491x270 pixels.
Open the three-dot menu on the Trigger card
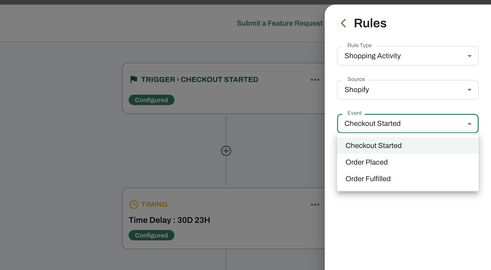(x=315, y=80)
